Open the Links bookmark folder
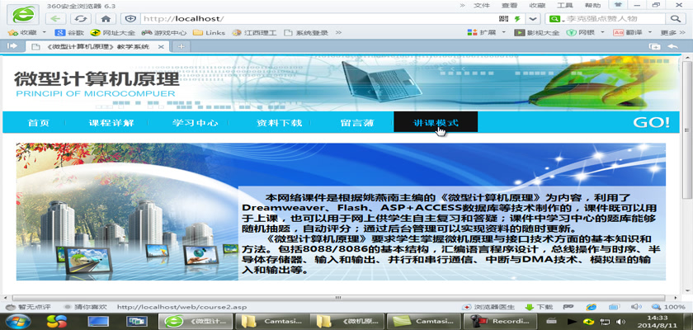 tap(209, 33)
